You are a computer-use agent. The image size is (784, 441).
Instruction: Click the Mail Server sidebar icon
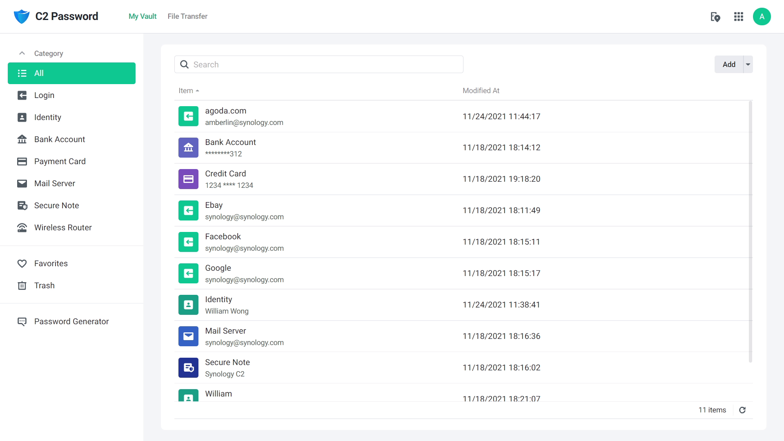[22, 183]
